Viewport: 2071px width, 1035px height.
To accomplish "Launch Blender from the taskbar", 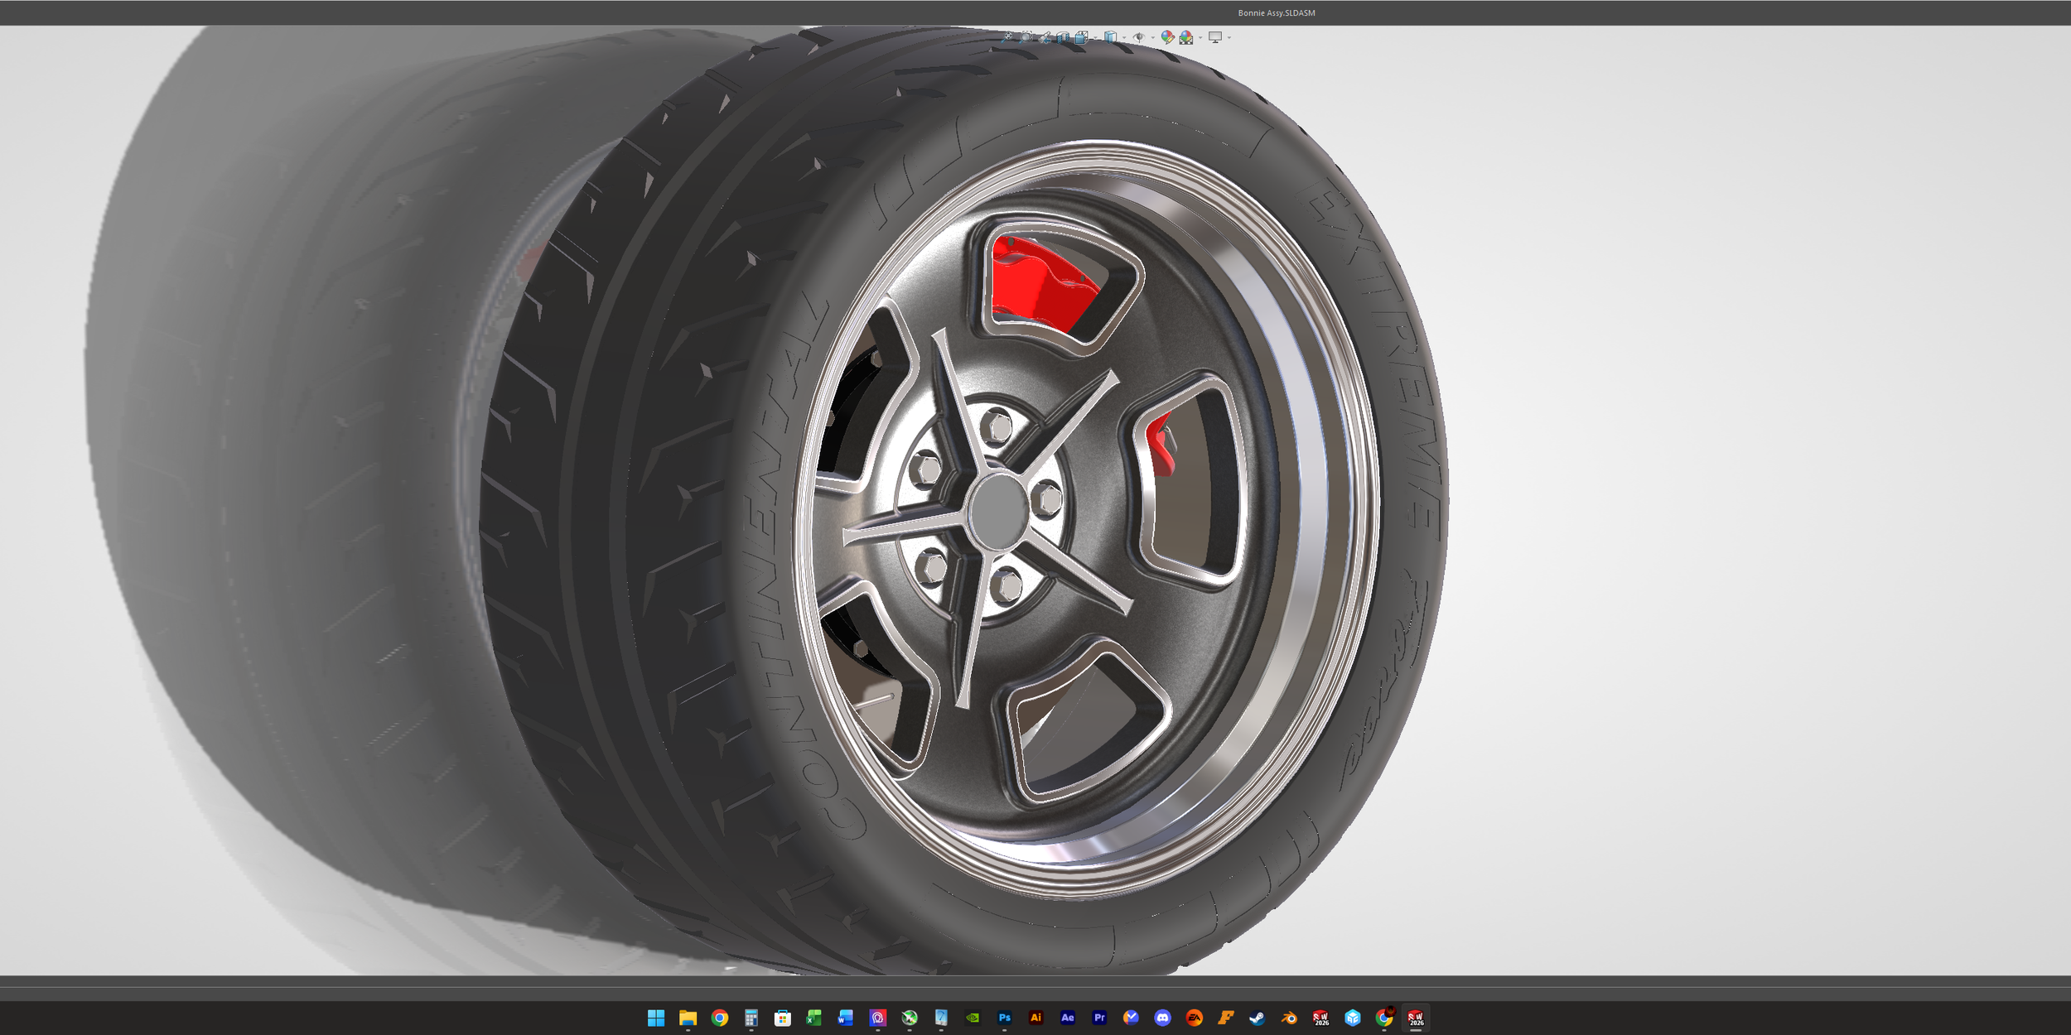I will click(x=1289, y=1018).
